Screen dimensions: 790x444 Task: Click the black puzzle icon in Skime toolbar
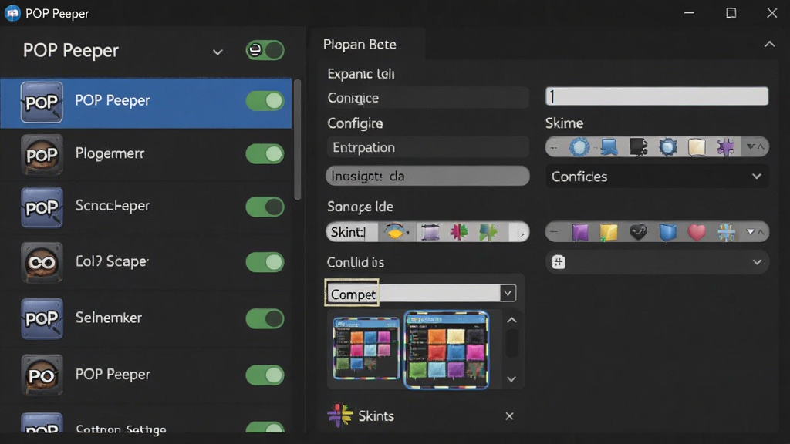pyautogui.click(x=638, y=147)
